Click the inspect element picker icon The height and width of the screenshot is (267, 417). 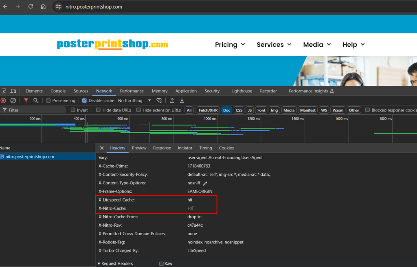point(4,91)
